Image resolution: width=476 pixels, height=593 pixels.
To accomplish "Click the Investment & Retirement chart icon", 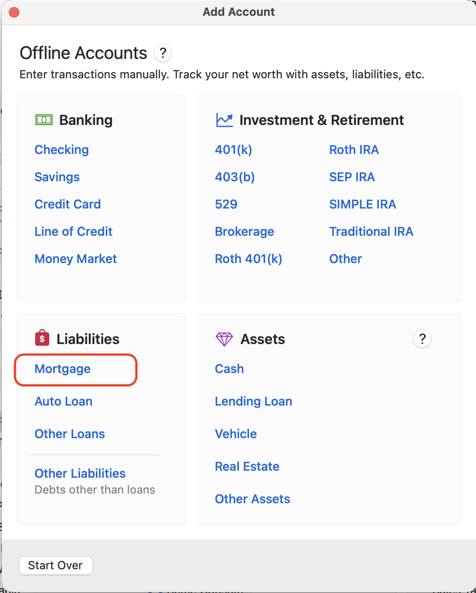I will click(224, 120).
